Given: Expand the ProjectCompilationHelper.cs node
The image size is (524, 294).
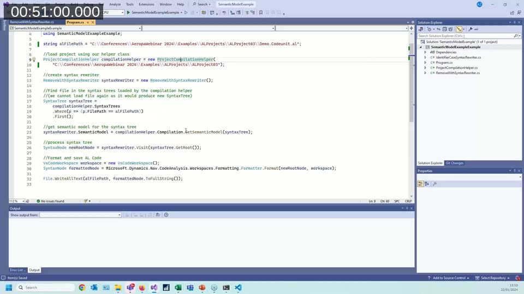Looking at the screenshot, I should [x=425, y=68].
